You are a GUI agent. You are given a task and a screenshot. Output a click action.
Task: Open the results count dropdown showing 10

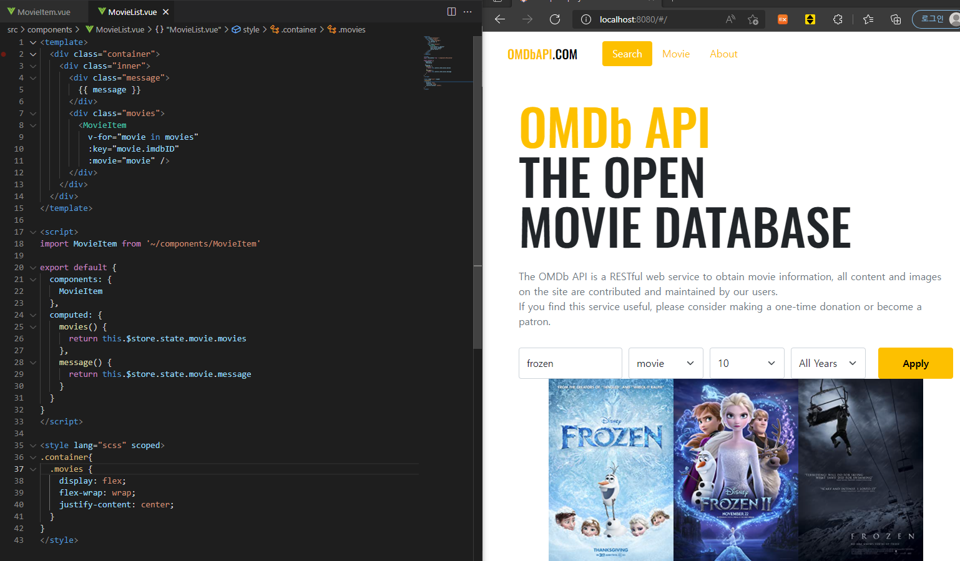(x=747, y=363)
